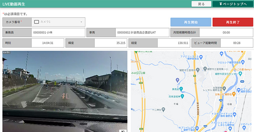The image size is (254, 132).
Task: Click the 月間視聴時間合計 field label
Action: click(185, 32)
